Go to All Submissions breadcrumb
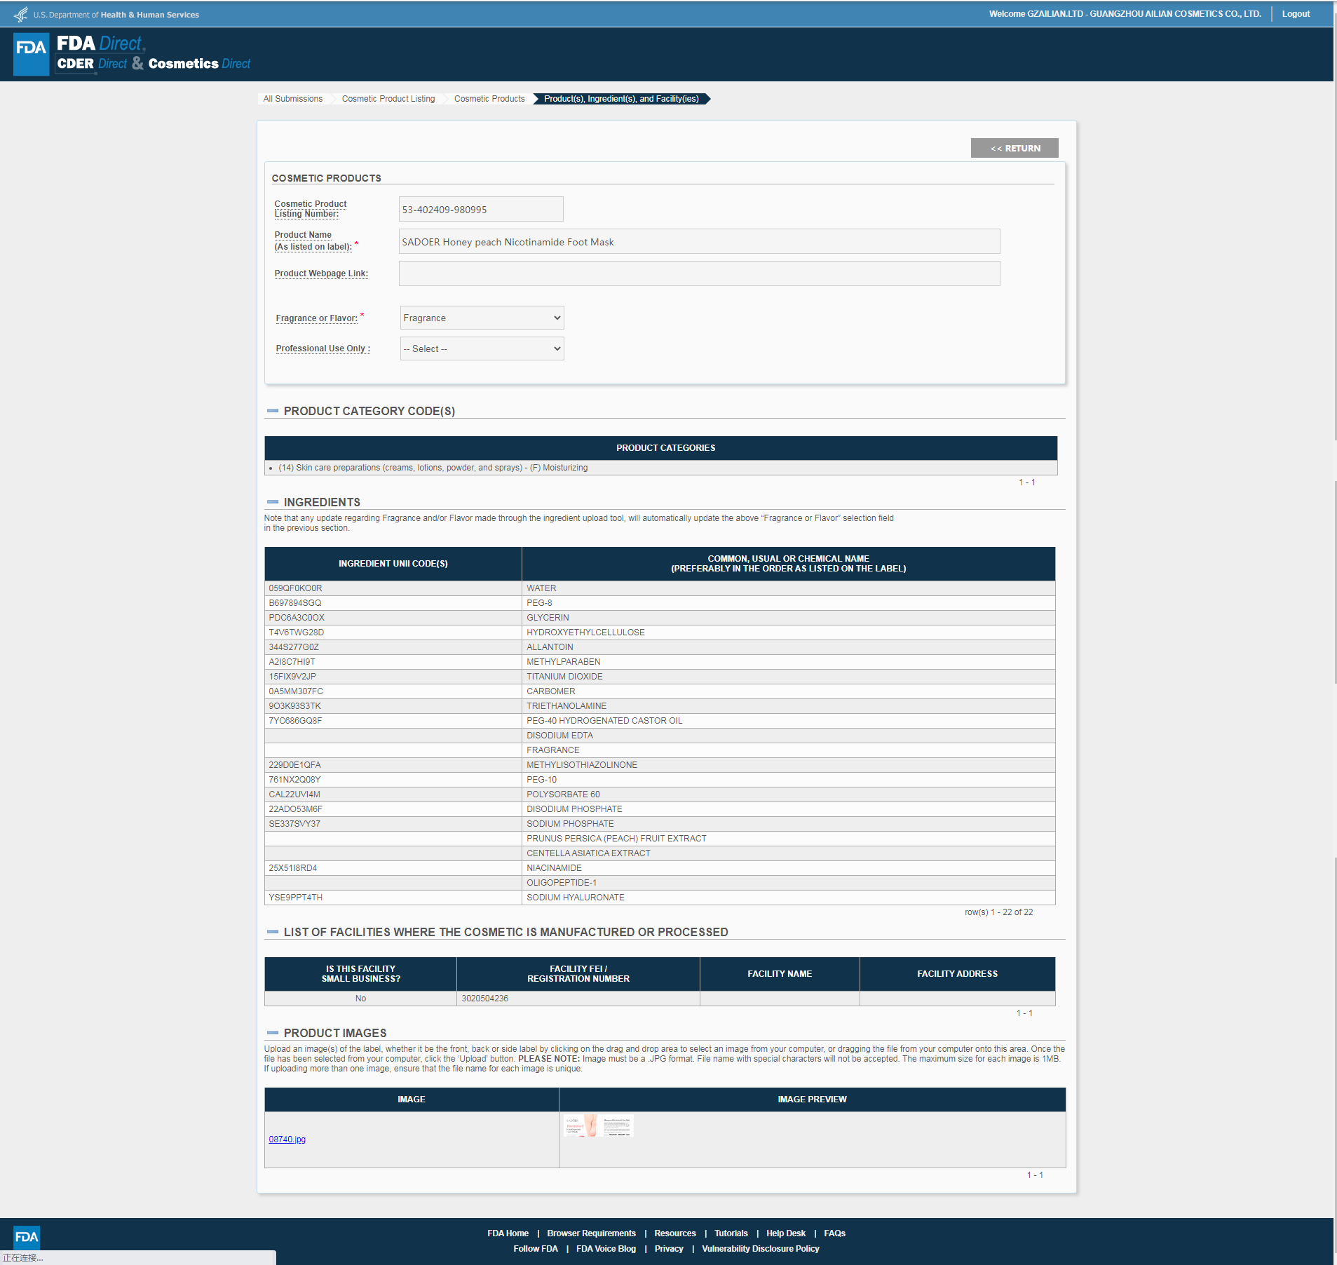 click(x=292, y=99)
